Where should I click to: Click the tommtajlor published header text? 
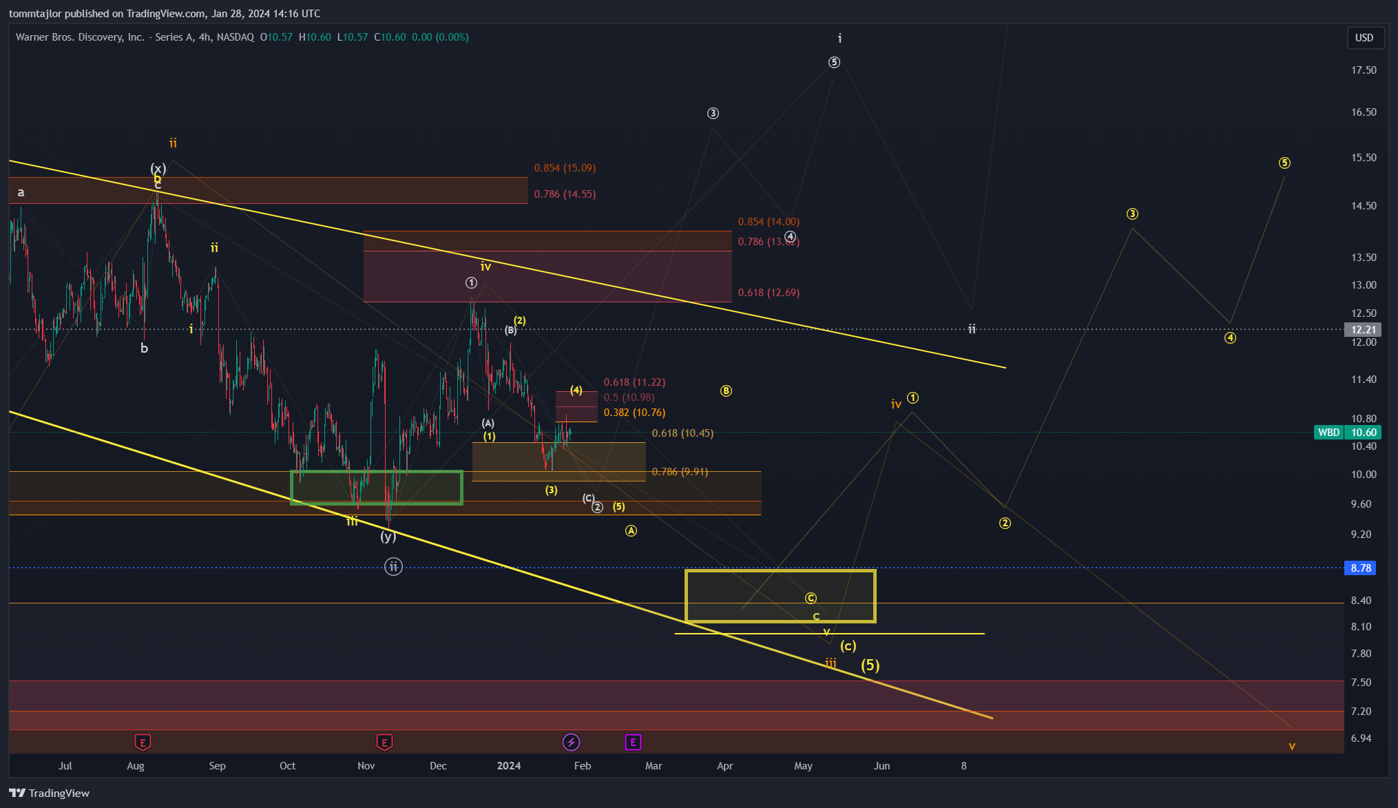[x=165, y=14]
